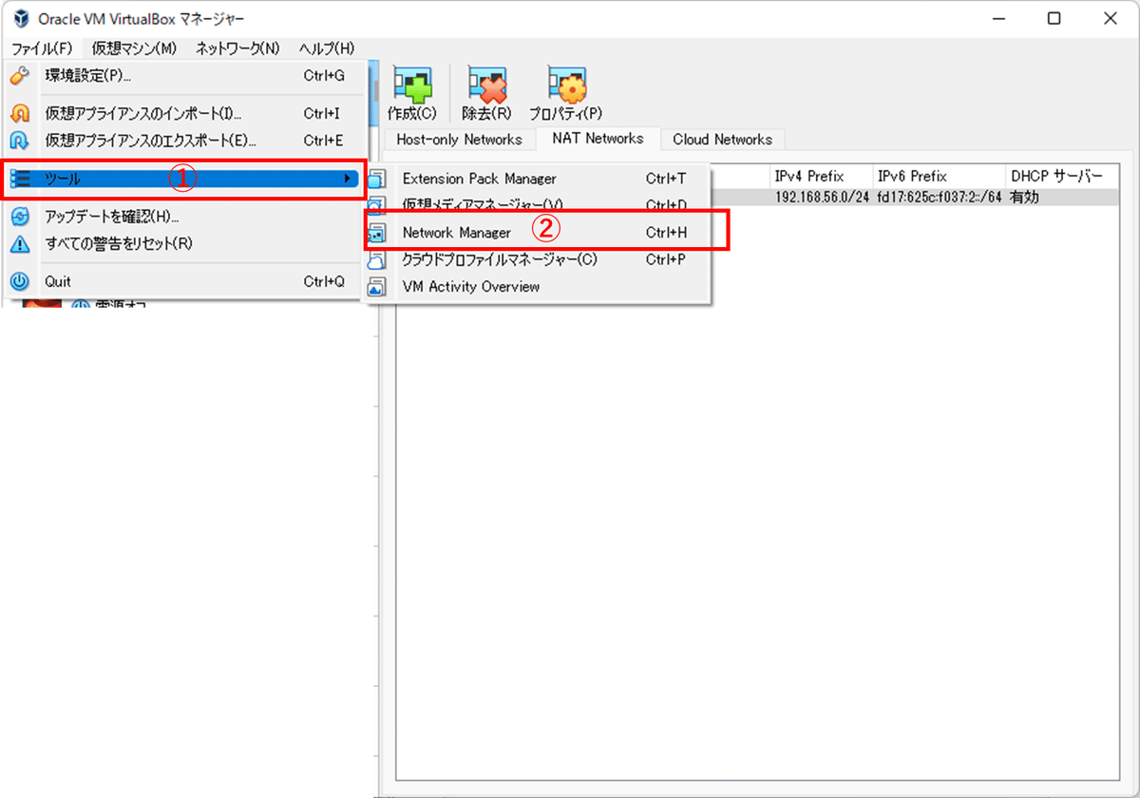Open the ヘルプ(H) menu
This screenshot has width=1140, height=798.
click(x=326, y=48)
